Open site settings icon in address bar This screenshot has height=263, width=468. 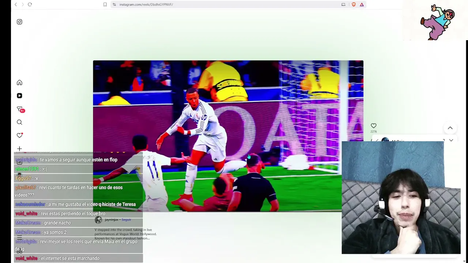pyautogui.click(x=114, y=4)
